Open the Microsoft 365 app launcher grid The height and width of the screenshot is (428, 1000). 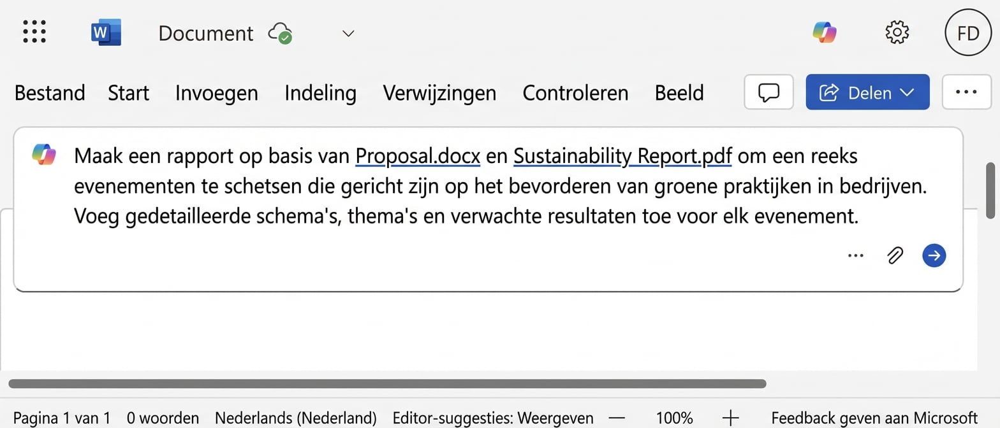(34, 32)
